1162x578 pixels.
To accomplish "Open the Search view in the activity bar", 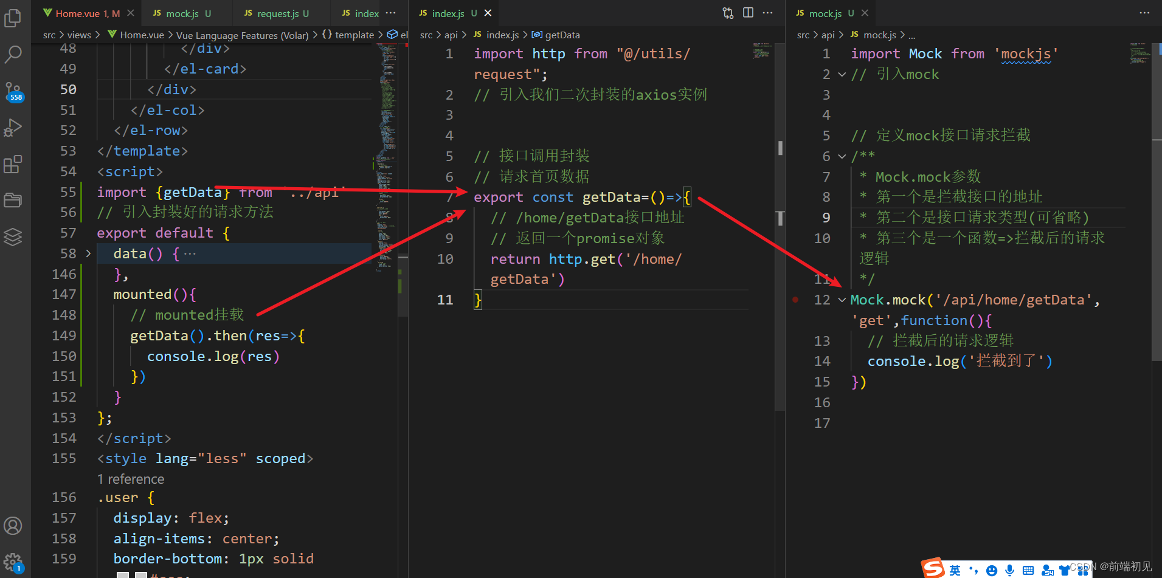I will point(13,55).
